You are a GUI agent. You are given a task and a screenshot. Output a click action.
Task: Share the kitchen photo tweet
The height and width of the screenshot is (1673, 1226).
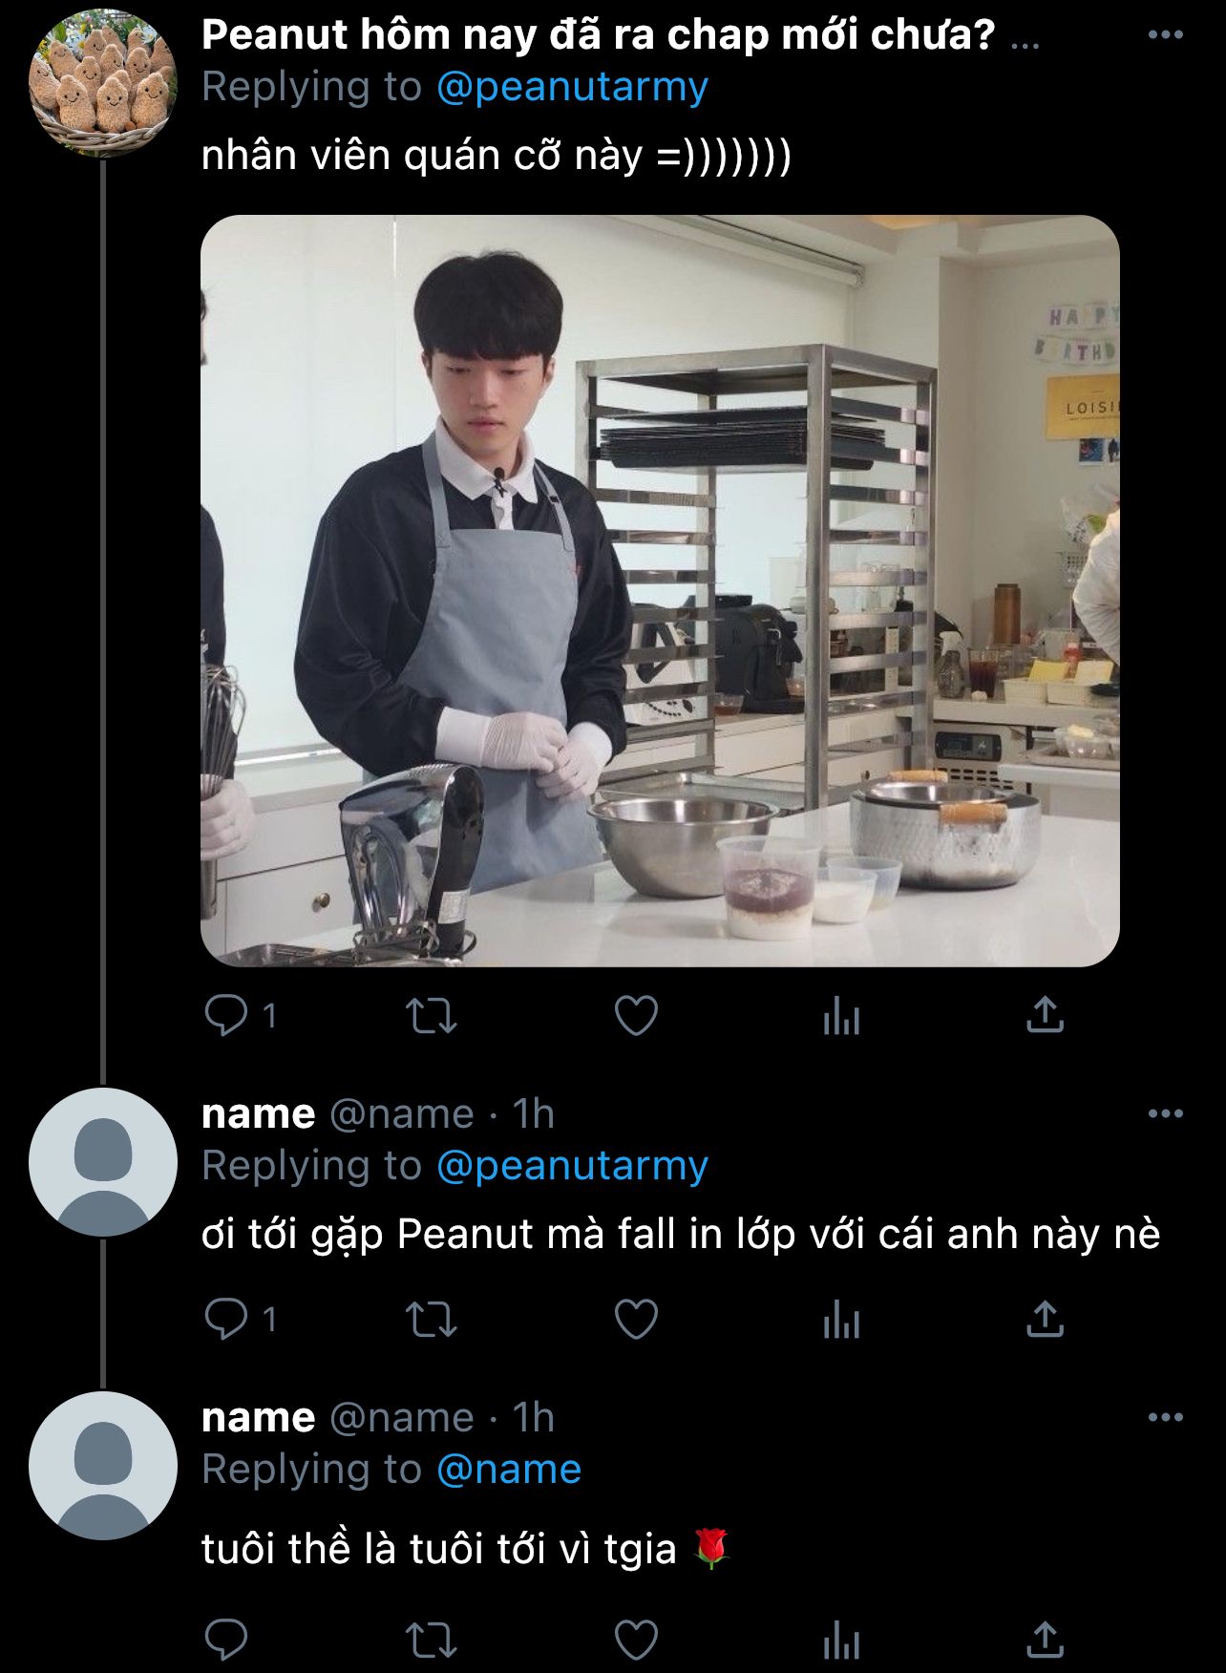[x=1045, y=1016]
